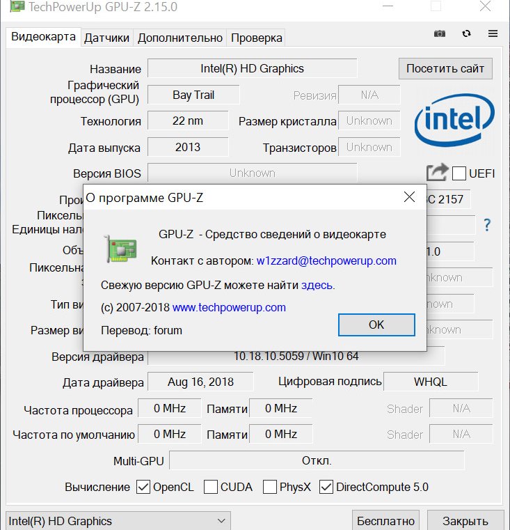Take a screenshot with the camera icon

(x=440, y=33)
